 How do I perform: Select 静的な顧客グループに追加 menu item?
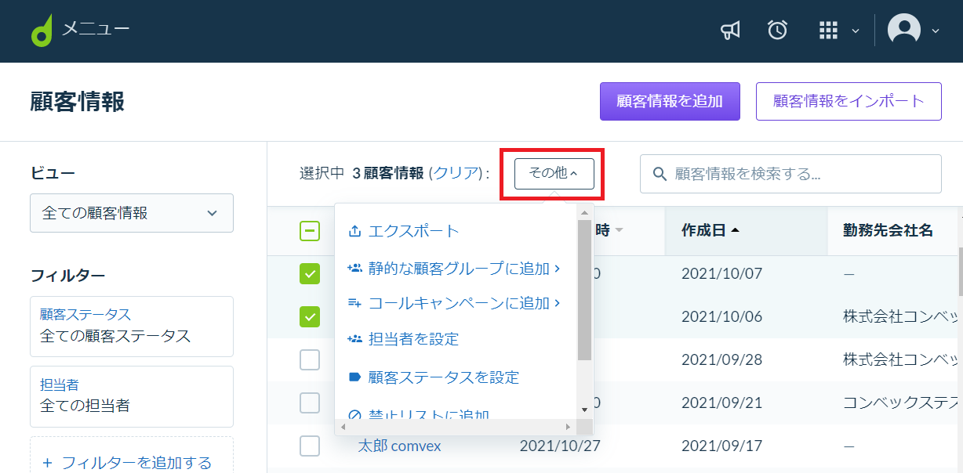tap(460, 268)
